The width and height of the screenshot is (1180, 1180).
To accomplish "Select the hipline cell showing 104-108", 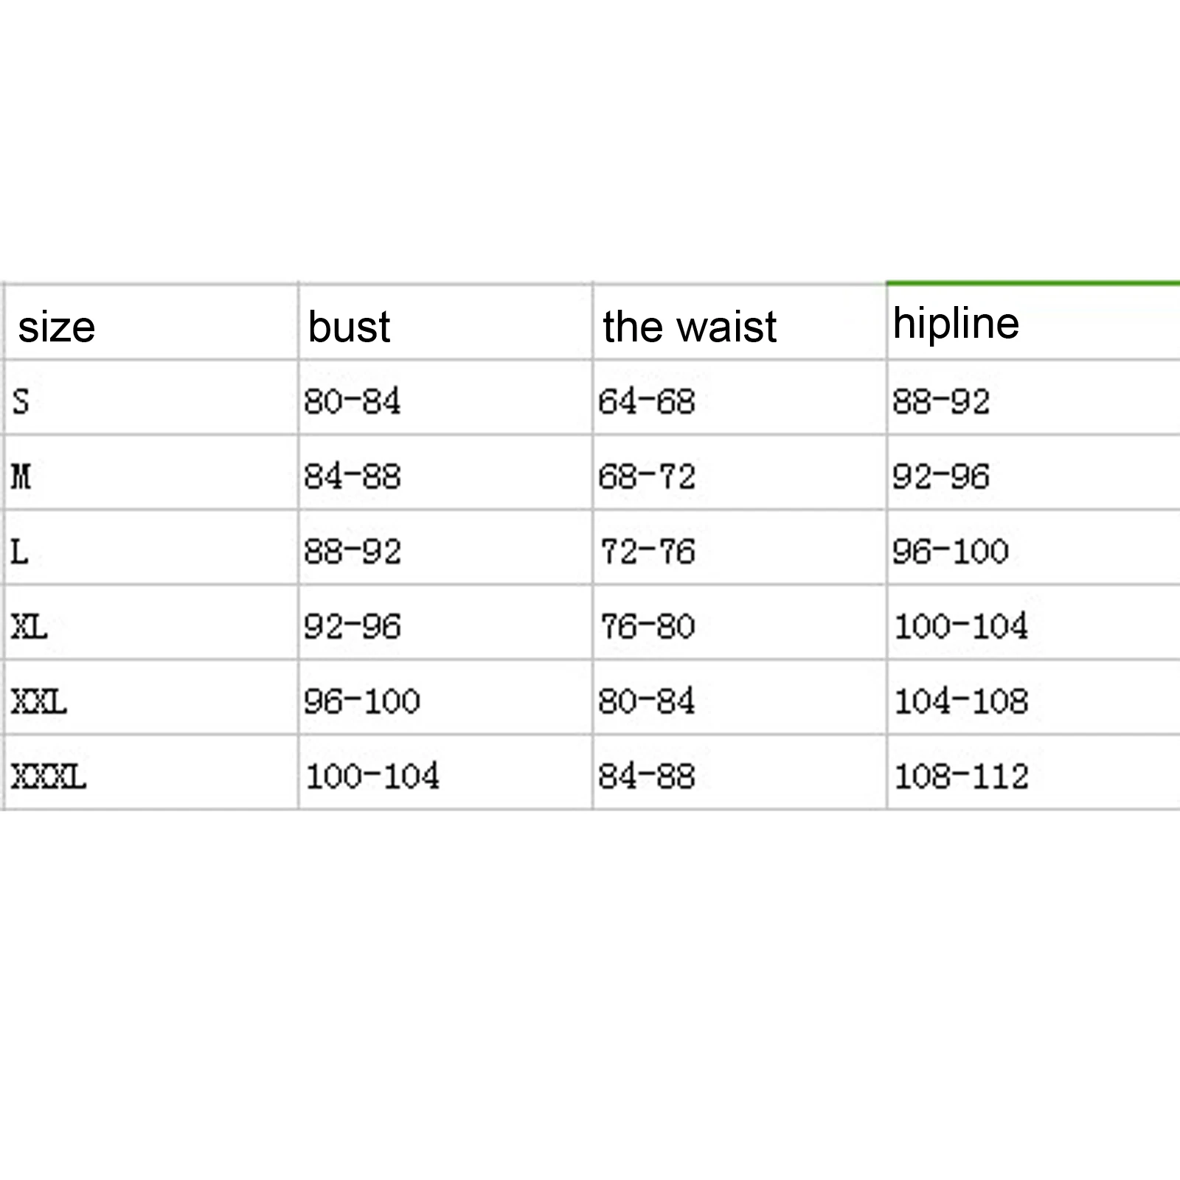I will coord(961,701).
